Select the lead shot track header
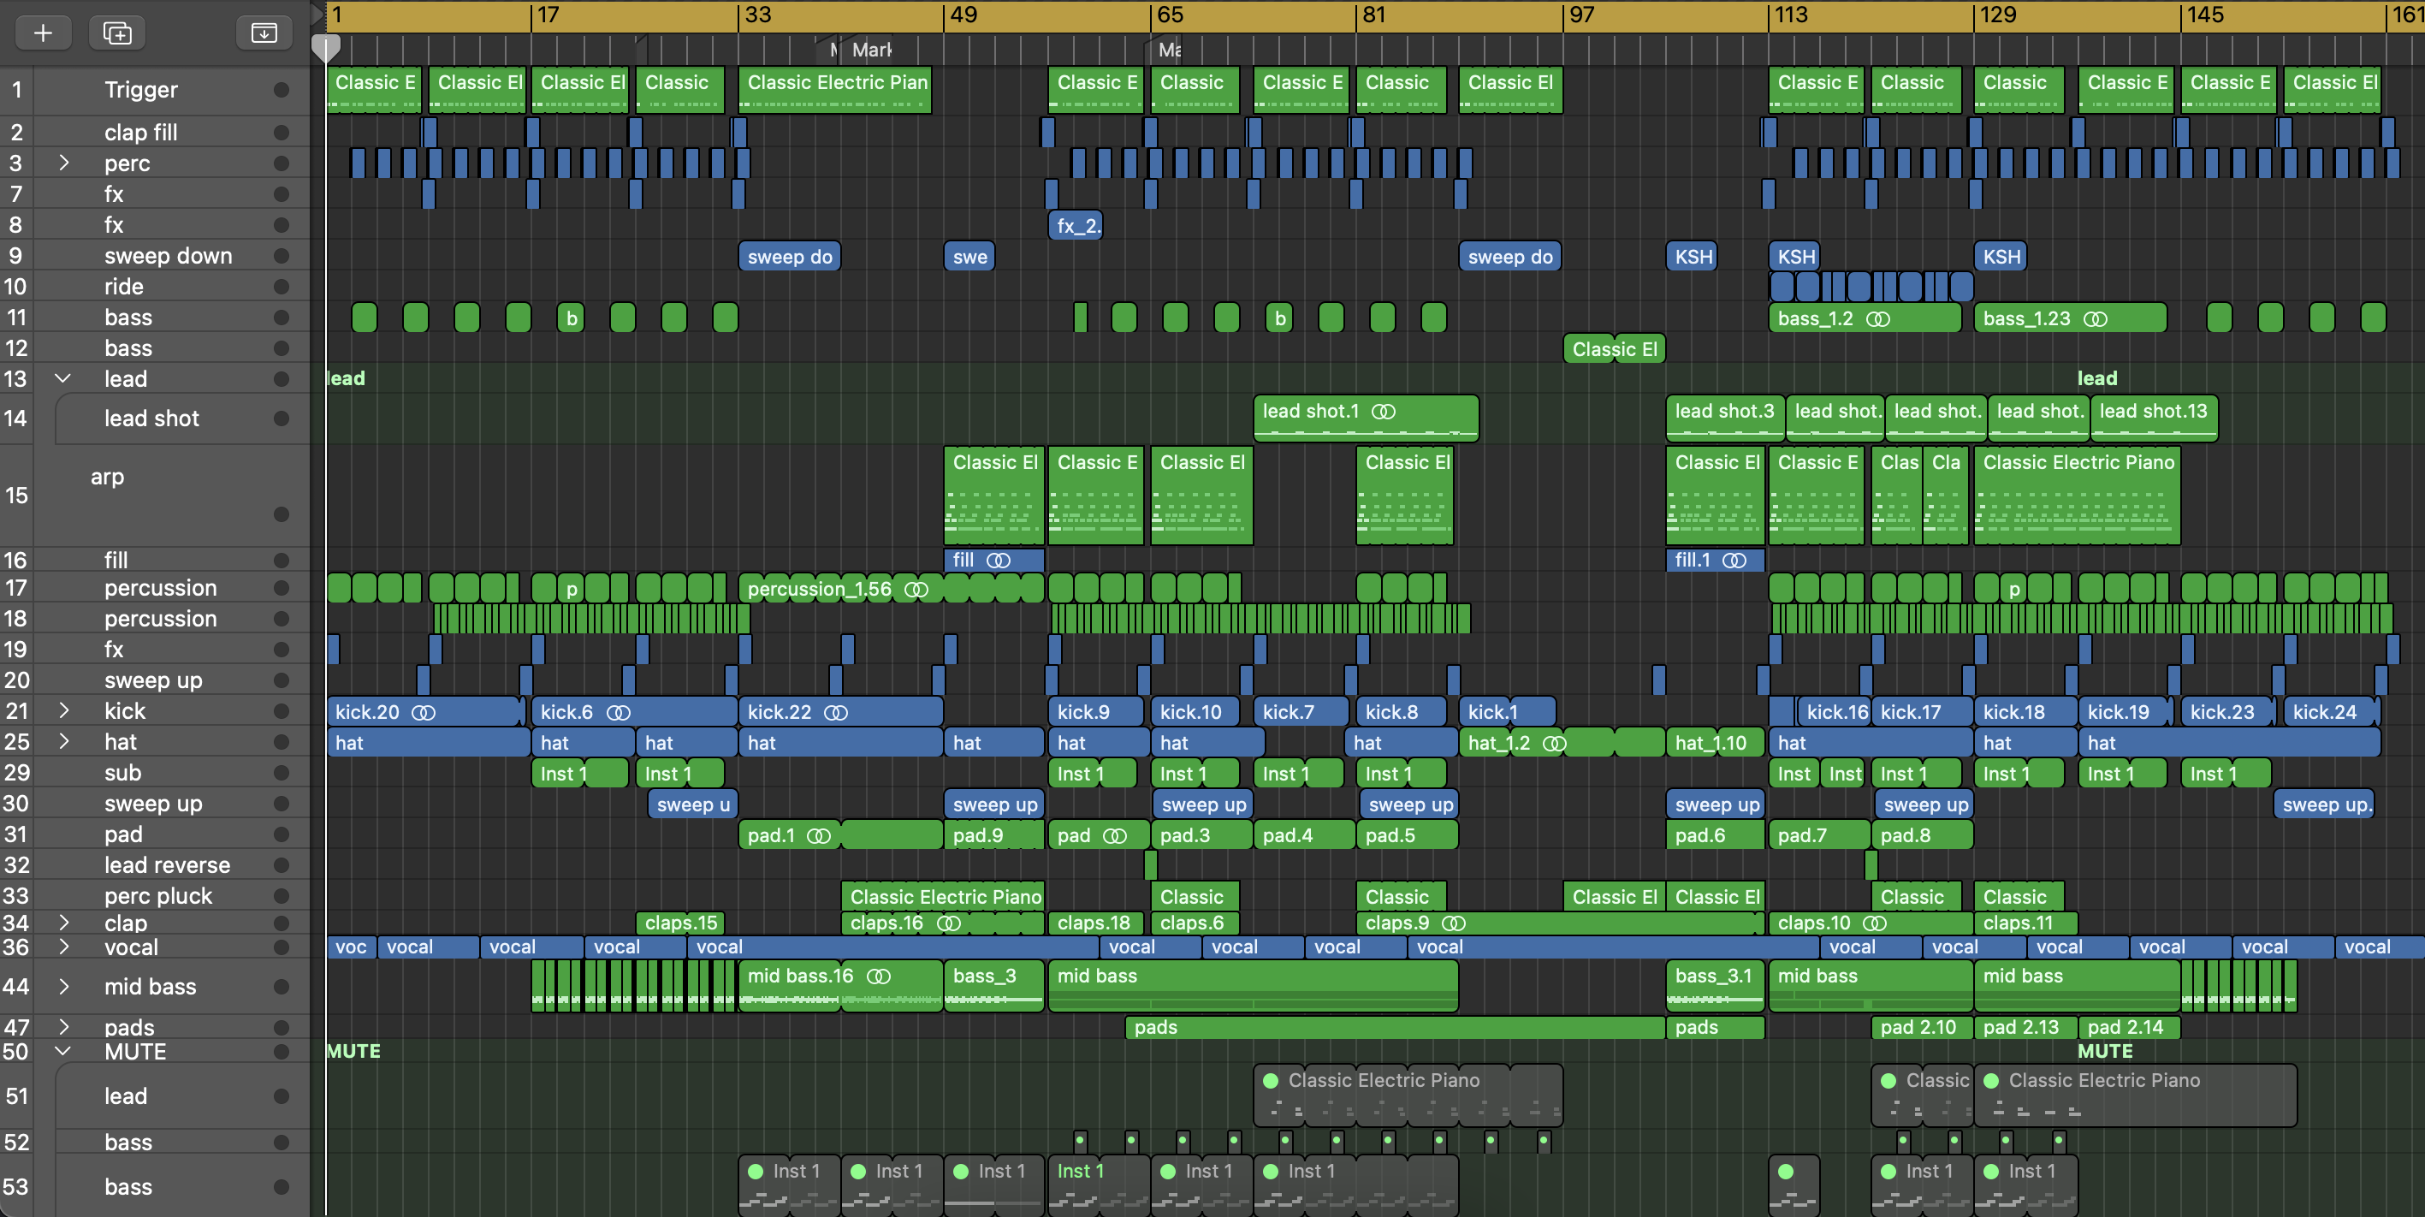Viewport: 2425px width, 1217px height. click(151, 419)
